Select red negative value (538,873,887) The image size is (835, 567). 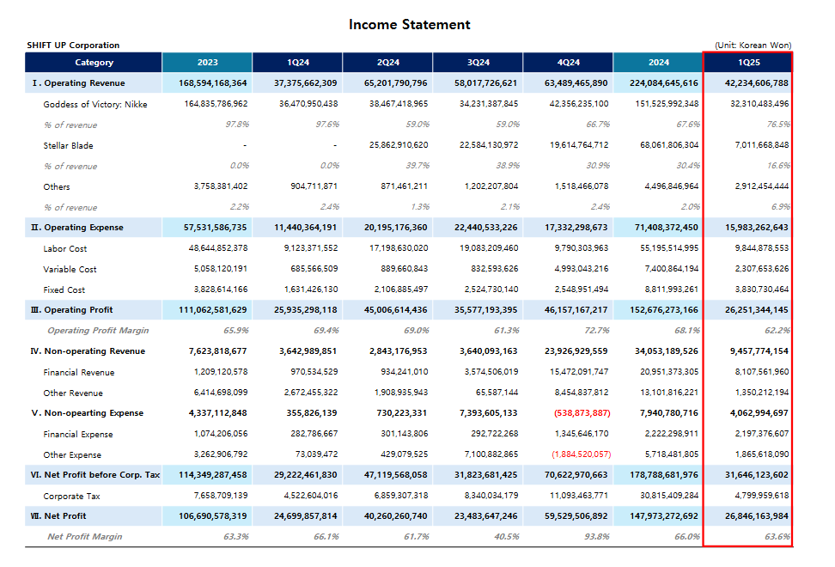click(x=582, y=413)
